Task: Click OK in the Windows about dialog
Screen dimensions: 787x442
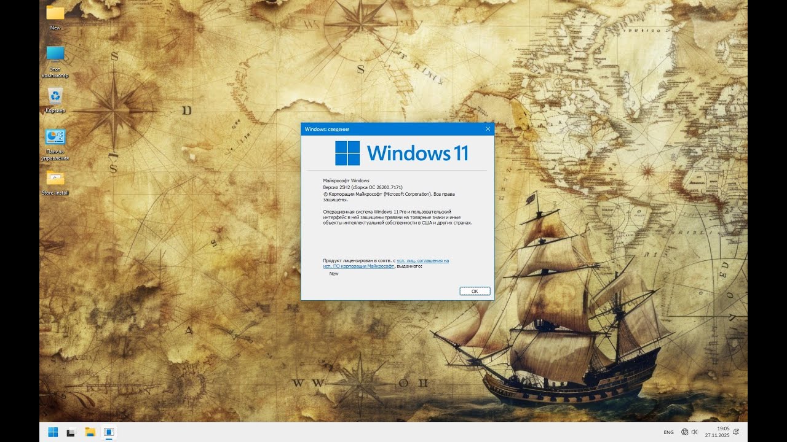Action: (475, 291)
